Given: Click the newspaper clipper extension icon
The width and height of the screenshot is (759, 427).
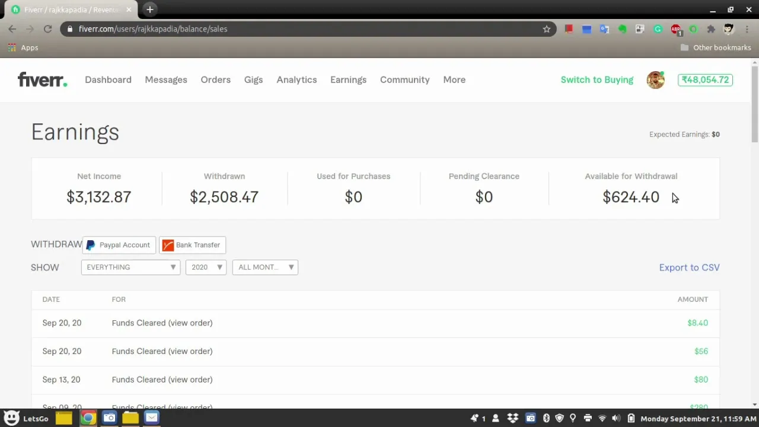Looking at the screenshot, I should [x=640, y=28].
